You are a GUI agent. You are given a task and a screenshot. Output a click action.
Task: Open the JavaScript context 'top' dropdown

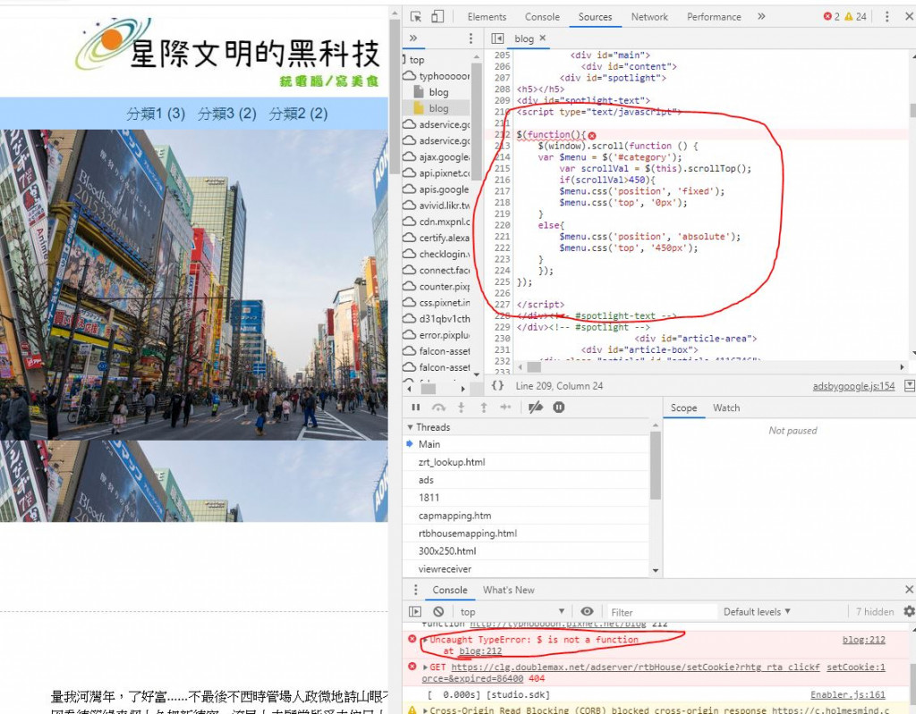pos(512,611)
